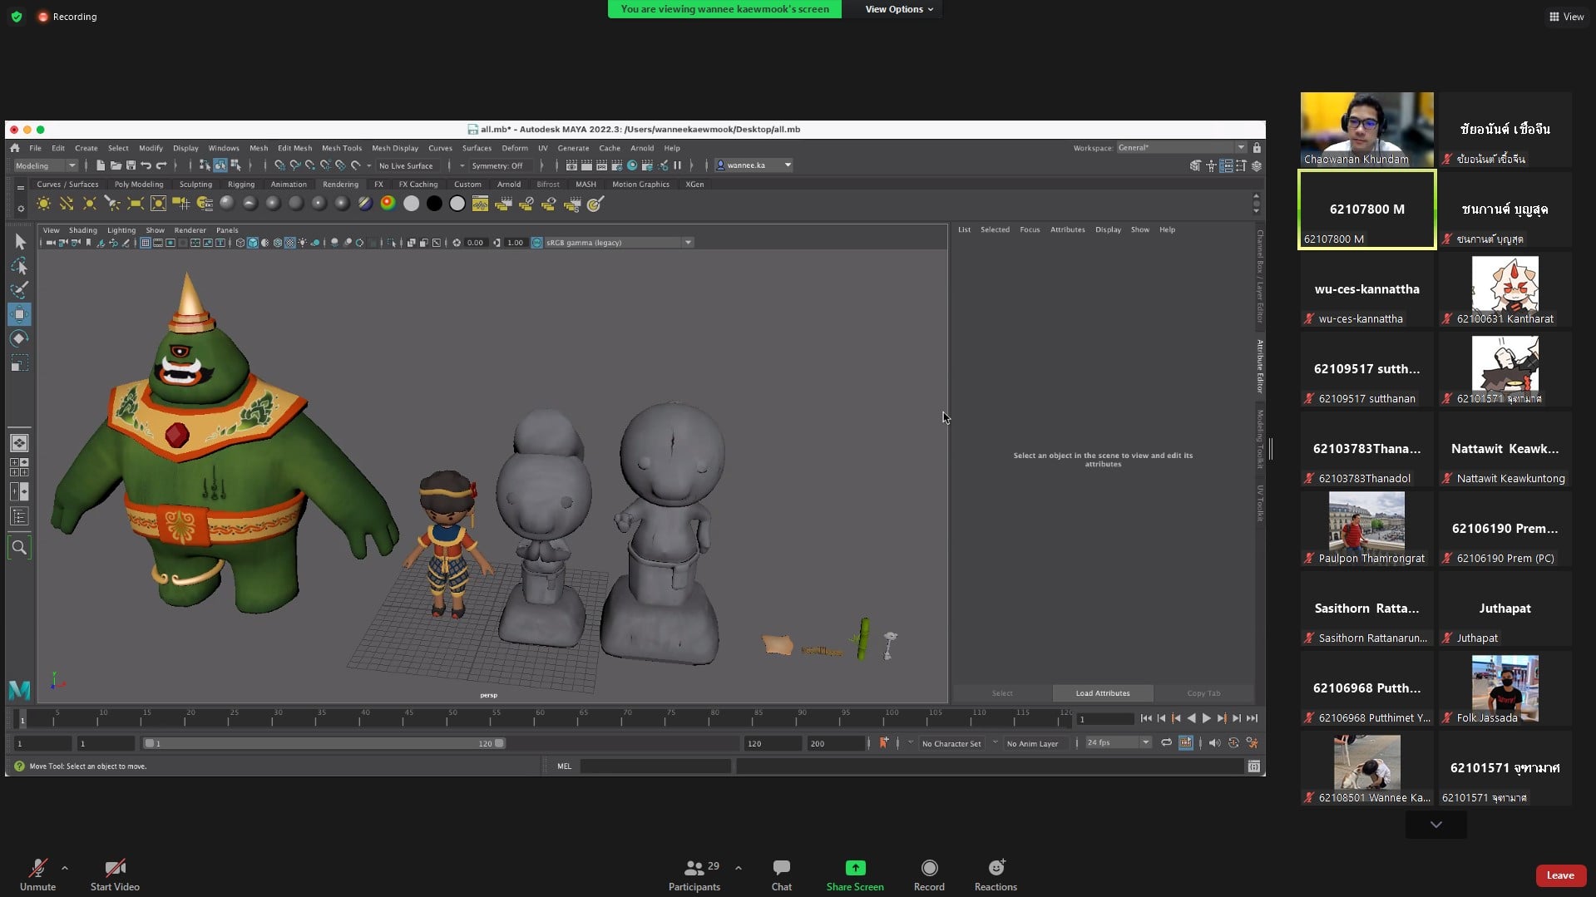Select the Paint Selection tool
The image size is (1596, 897).
(x=19, y=290)
